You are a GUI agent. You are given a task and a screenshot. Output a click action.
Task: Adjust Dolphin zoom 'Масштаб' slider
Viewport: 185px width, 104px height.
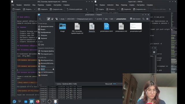tap(118, 84)
